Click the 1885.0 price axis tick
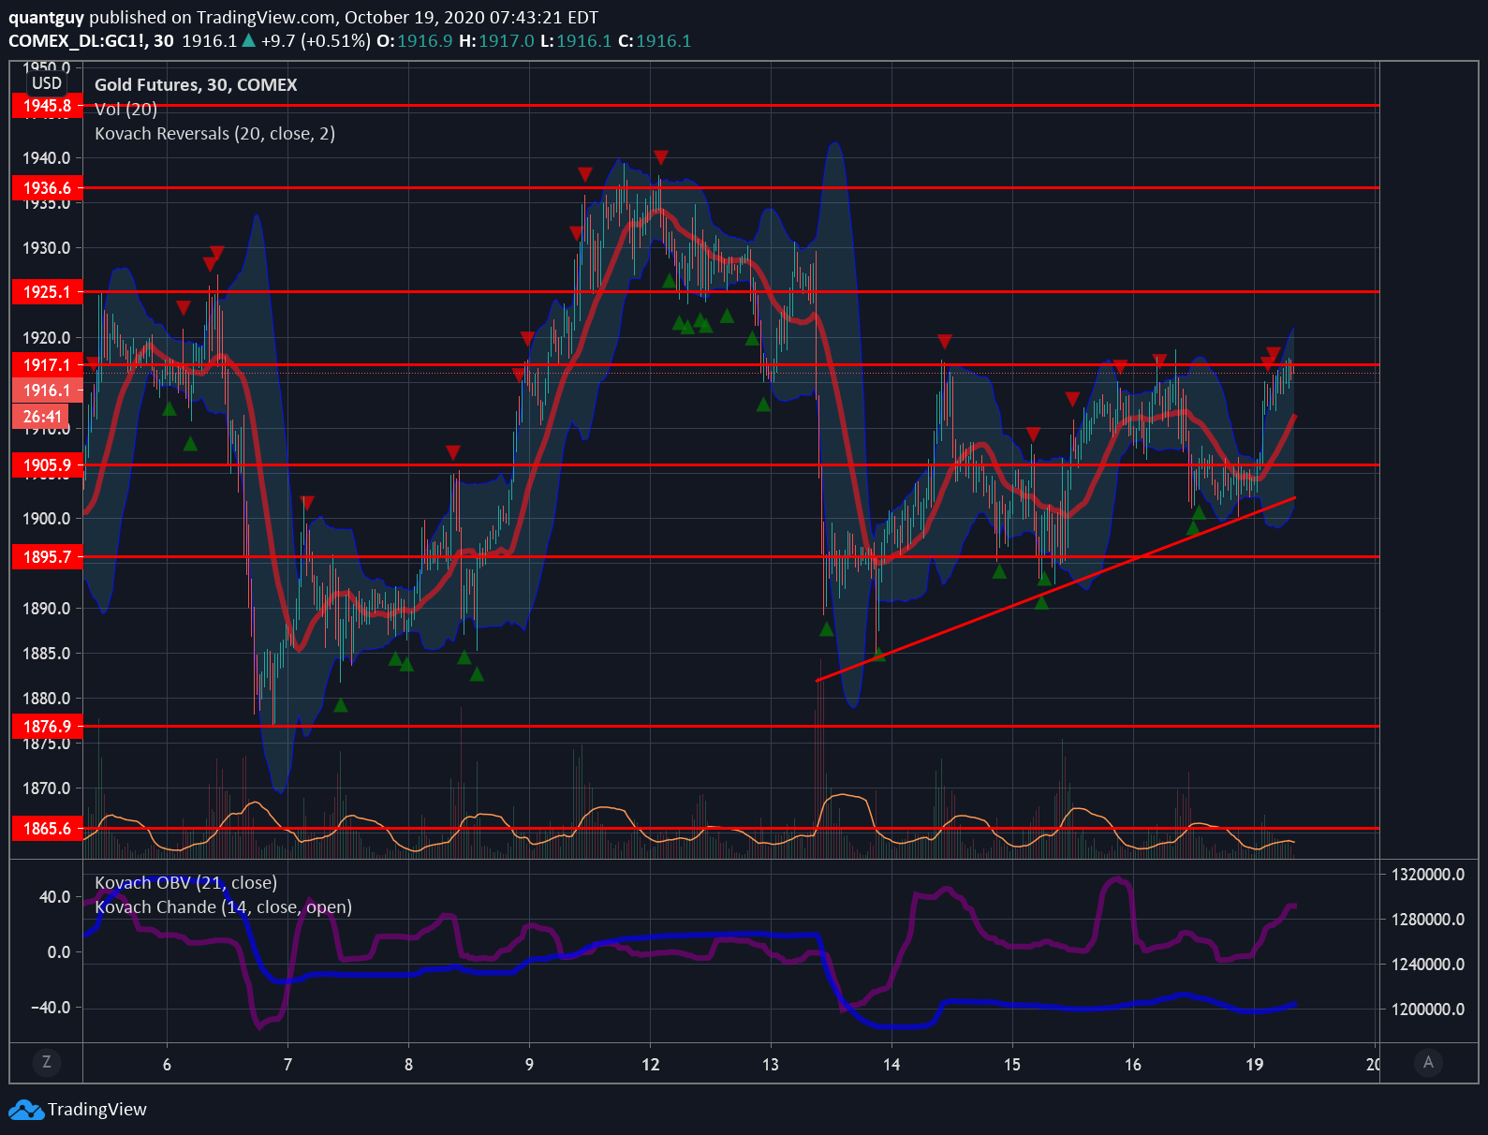Viewport: 1488px width, 1135px height. tap(47, 654)
